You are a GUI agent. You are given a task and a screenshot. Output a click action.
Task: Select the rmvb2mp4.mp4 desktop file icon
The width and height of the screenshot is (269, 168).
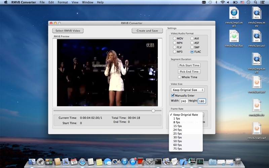point(257,59)
